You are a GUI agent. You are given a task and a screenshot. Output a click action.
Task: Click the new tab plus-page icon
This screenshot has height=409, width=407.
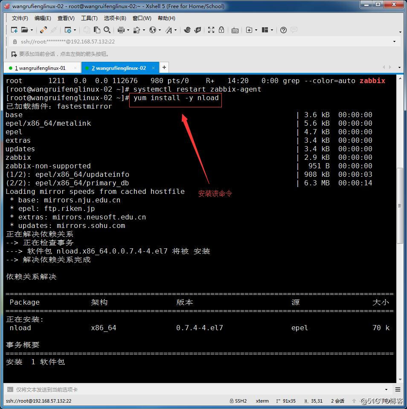[249, 30]
